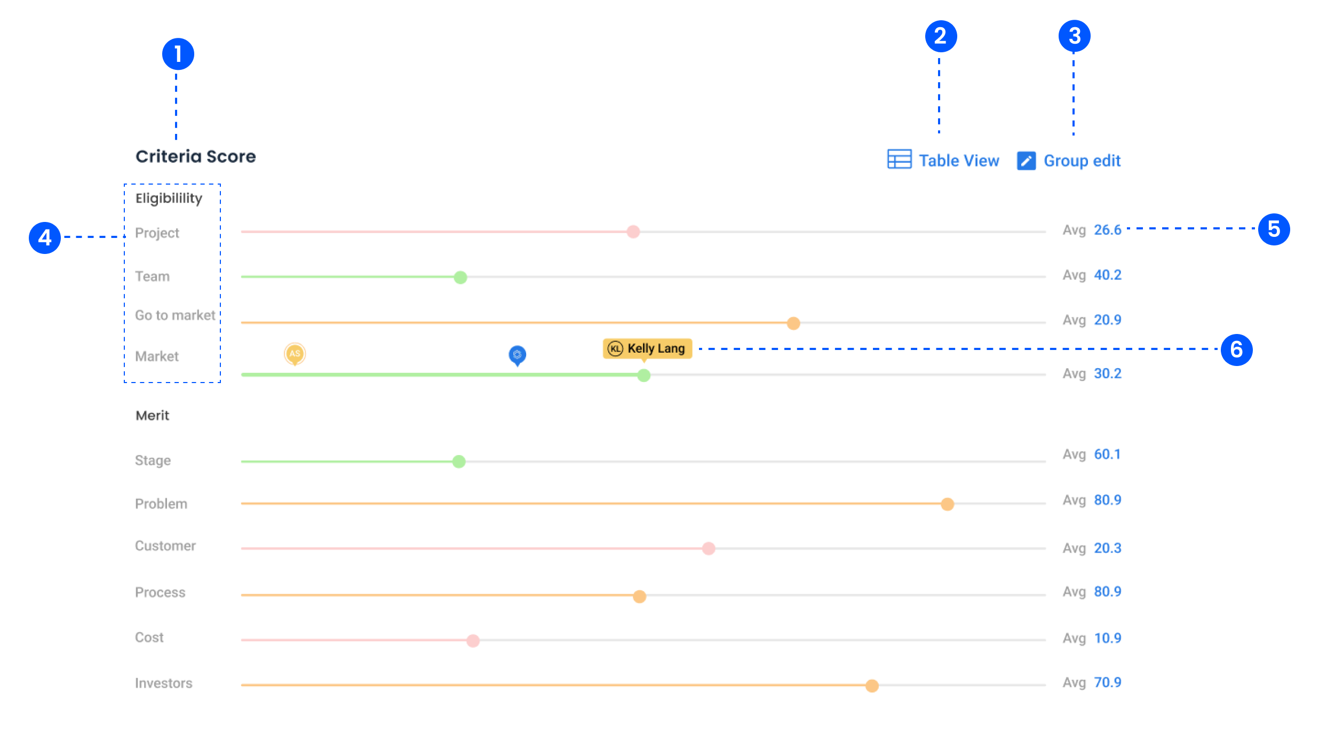Viewport: 1319px width, 732px height.
Task: Click the Avg 30.2 value for Market
Action: 1107,373
